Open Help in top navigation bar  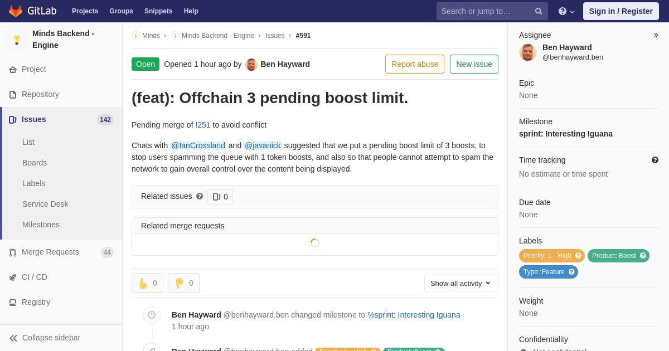pos(191,11)
